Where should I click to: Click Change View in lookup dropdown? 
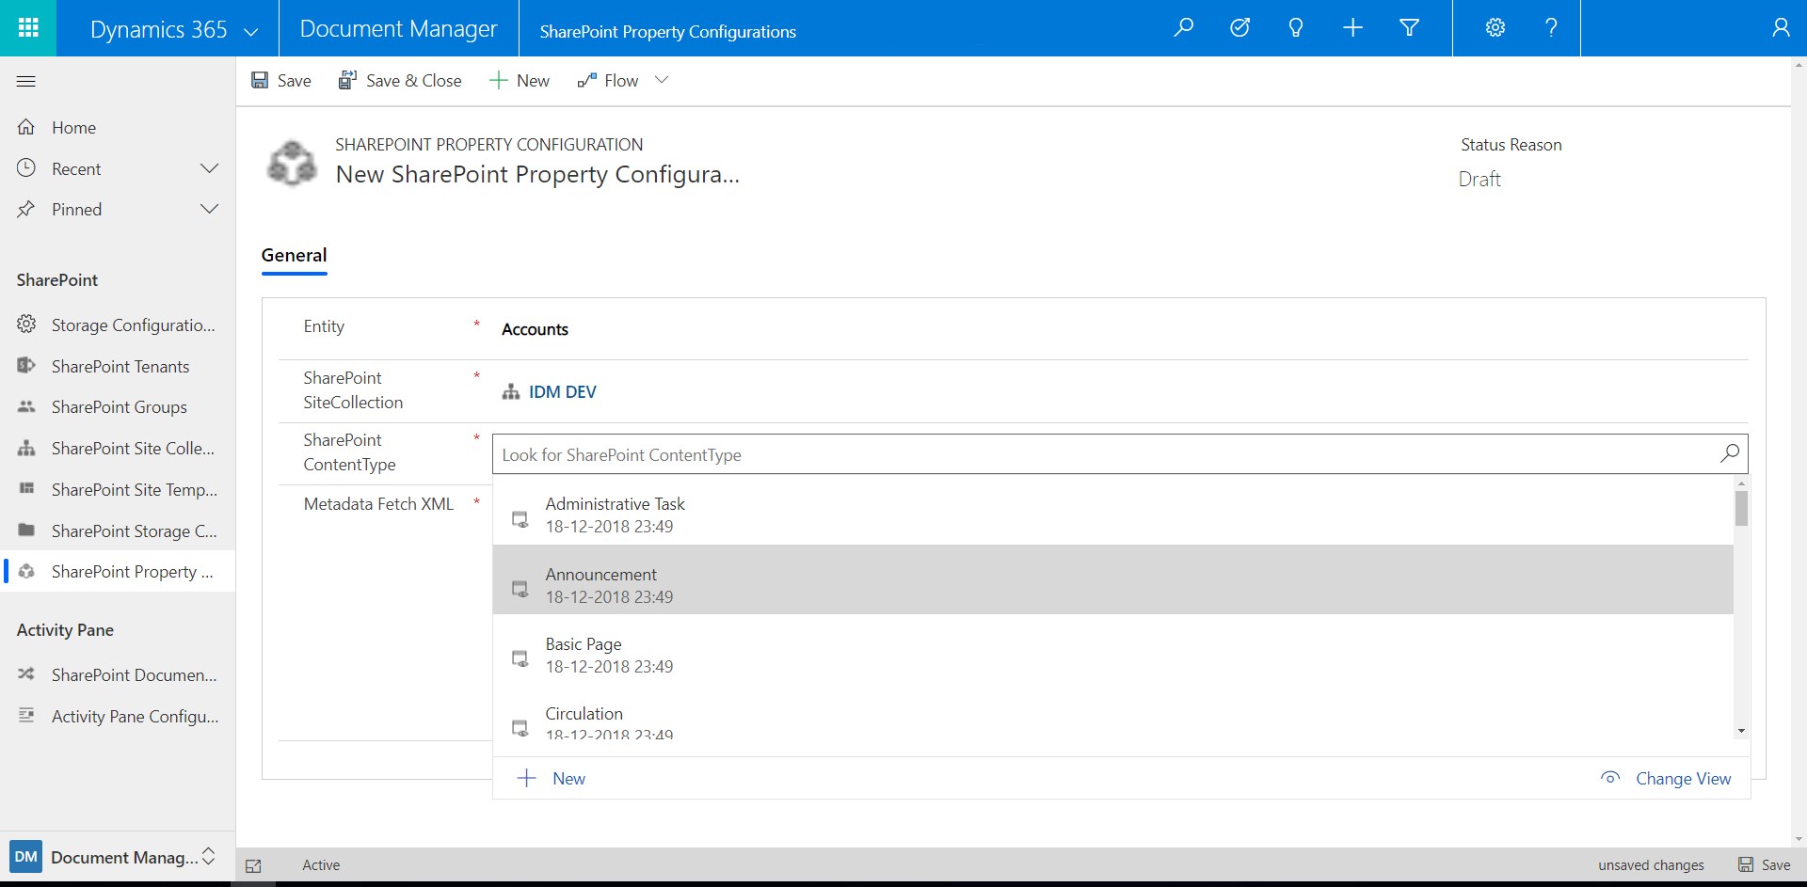click(1666, 778)
